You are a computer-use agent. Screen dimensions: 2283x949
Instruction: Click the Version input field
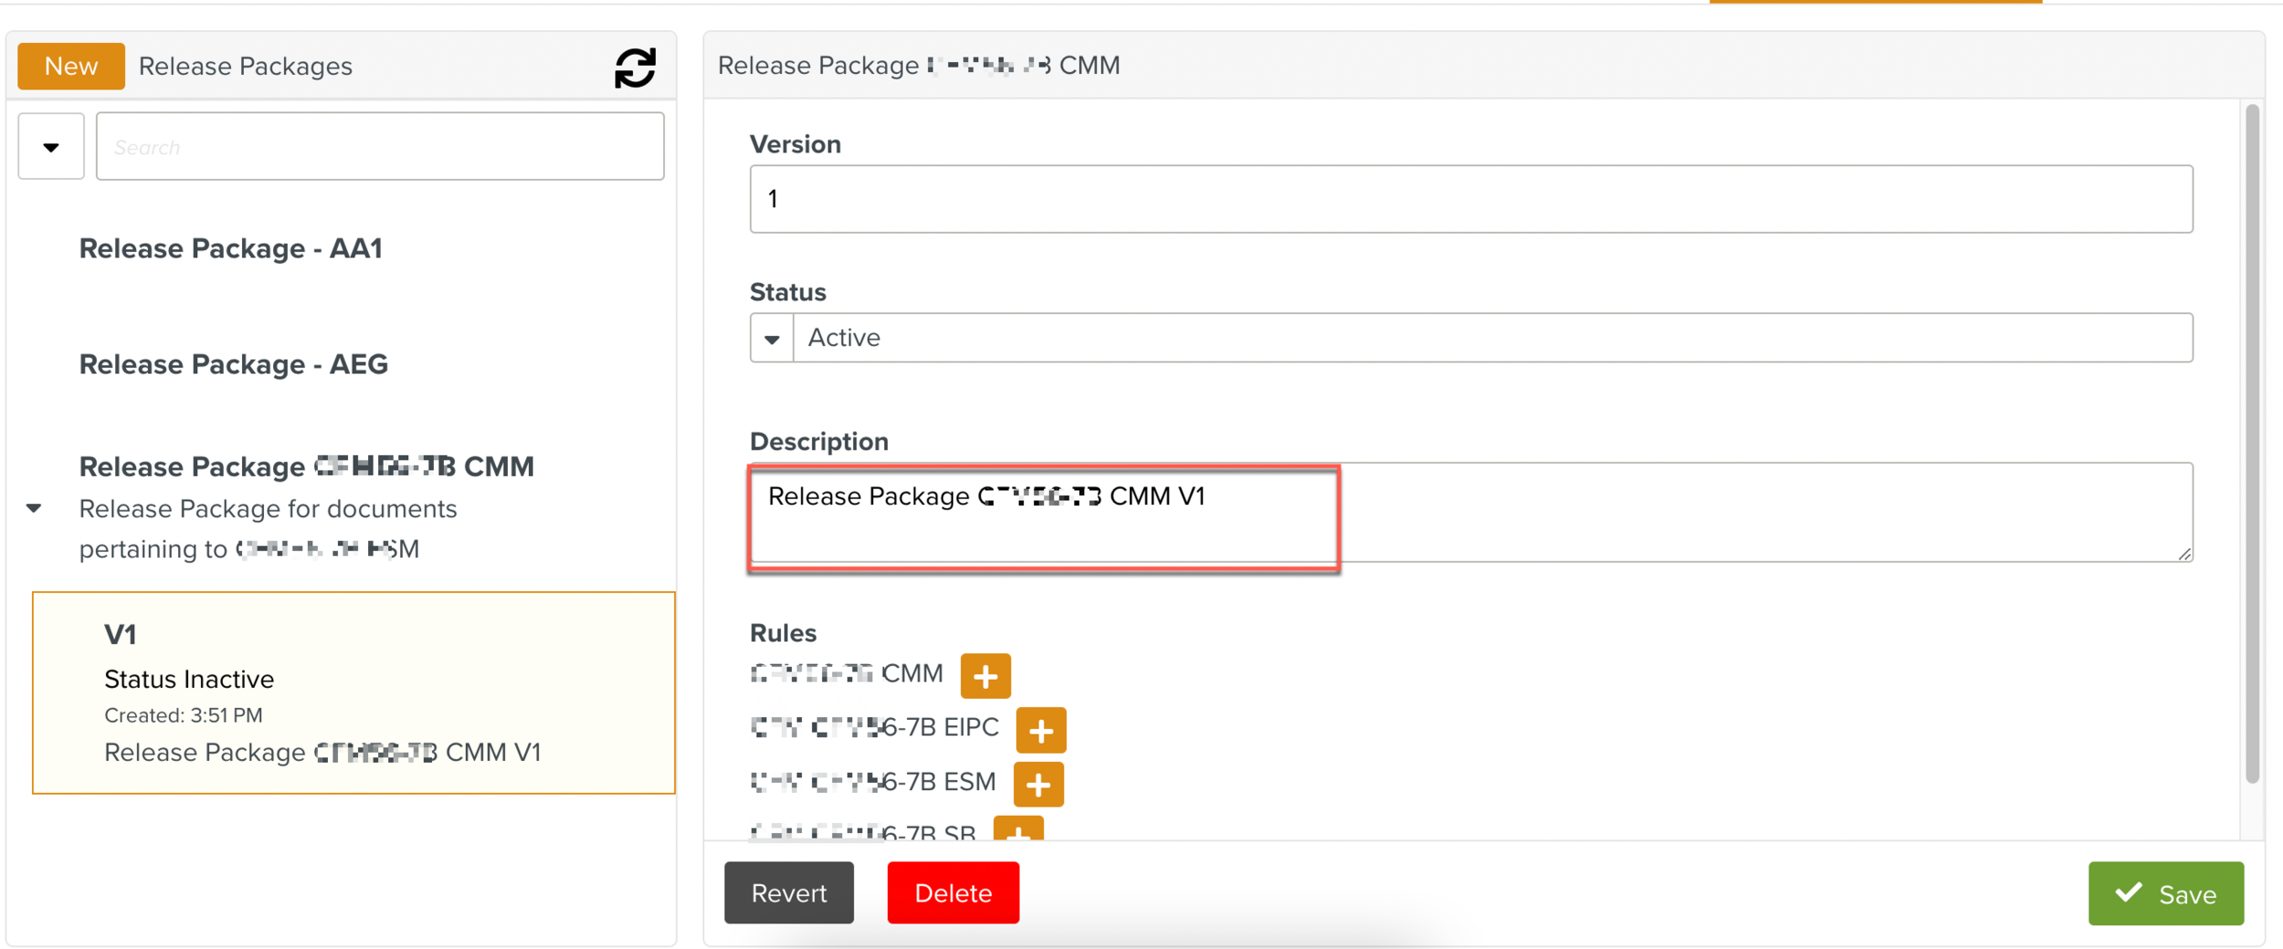click(1470, 199)
